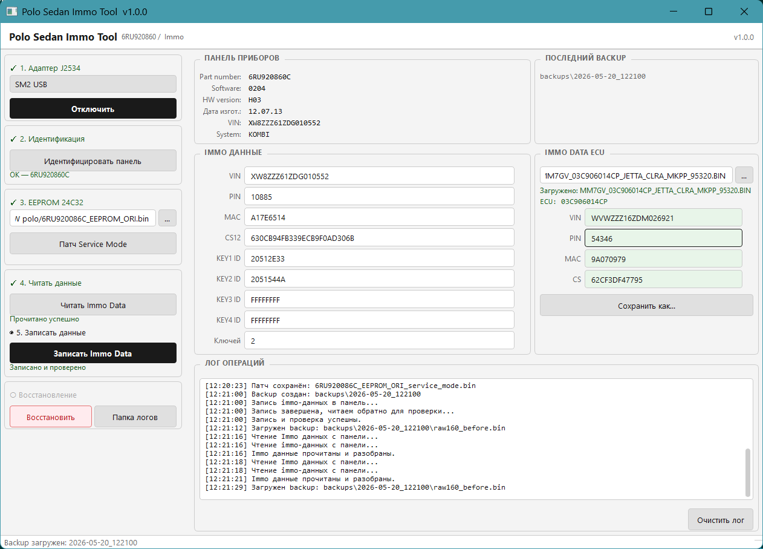763x549 pixels.
Task: Click the Part number value 6RU920860C
Action: click(x=270, y=77)
